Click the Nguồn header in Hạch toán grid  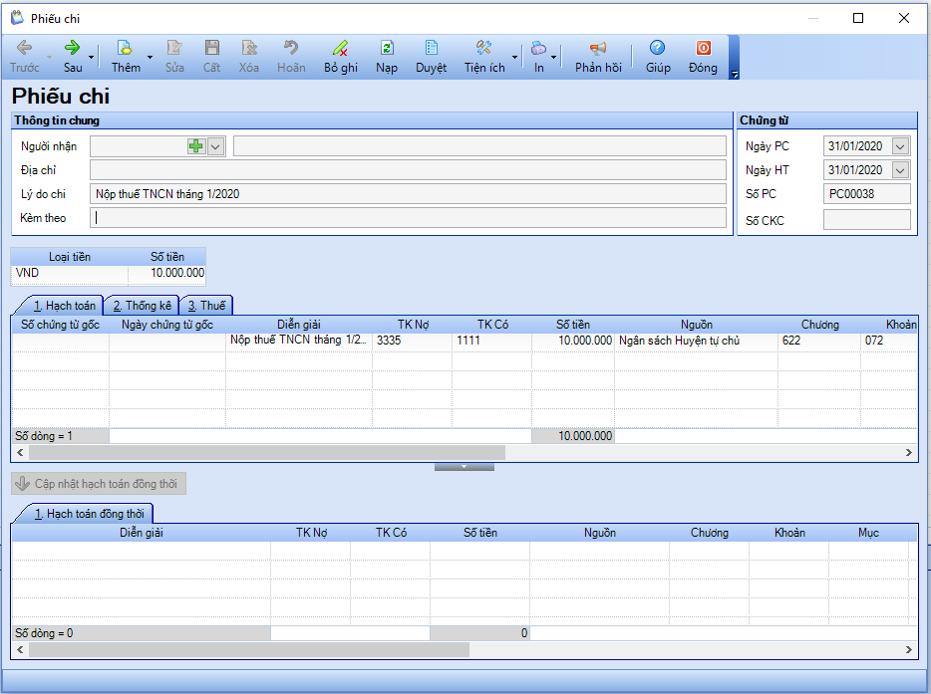point(696,325)
